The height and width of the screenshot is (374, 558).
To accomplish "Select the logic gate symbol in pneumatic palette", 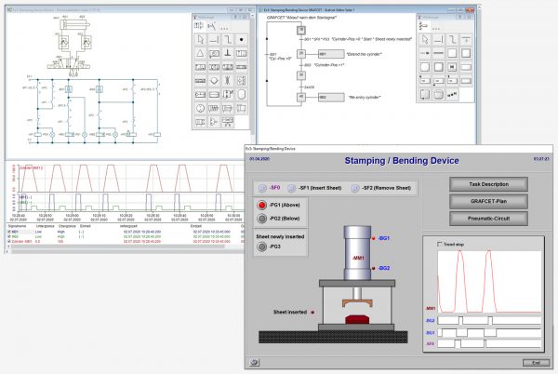I will pos(214,122).
